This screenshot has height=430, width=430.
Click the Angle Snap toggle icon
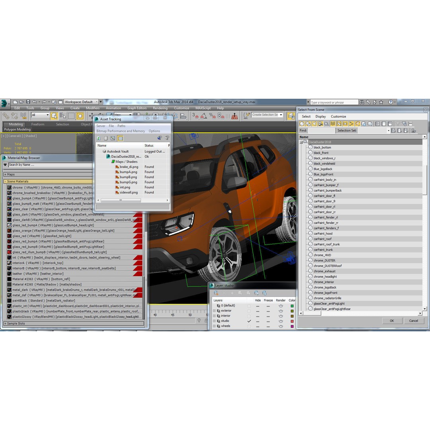tap(203, 116)
